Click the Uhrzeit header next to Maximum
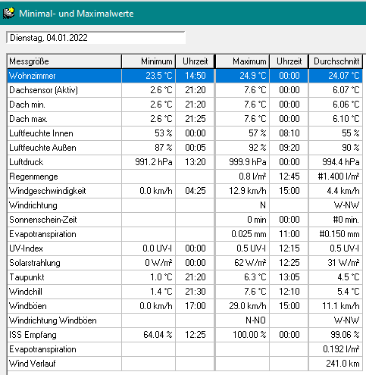Viewport: 366px width, 375px height. [x=289, y=61]
